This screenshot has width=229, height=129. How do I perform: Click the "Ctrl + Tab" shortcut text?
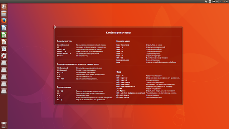120,58
